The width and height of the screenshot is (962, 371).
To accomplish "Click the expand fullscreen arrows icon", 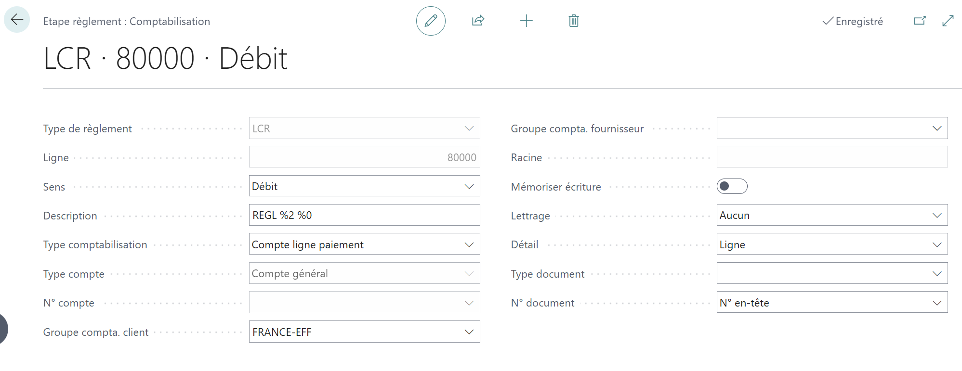I will (948, 21).
